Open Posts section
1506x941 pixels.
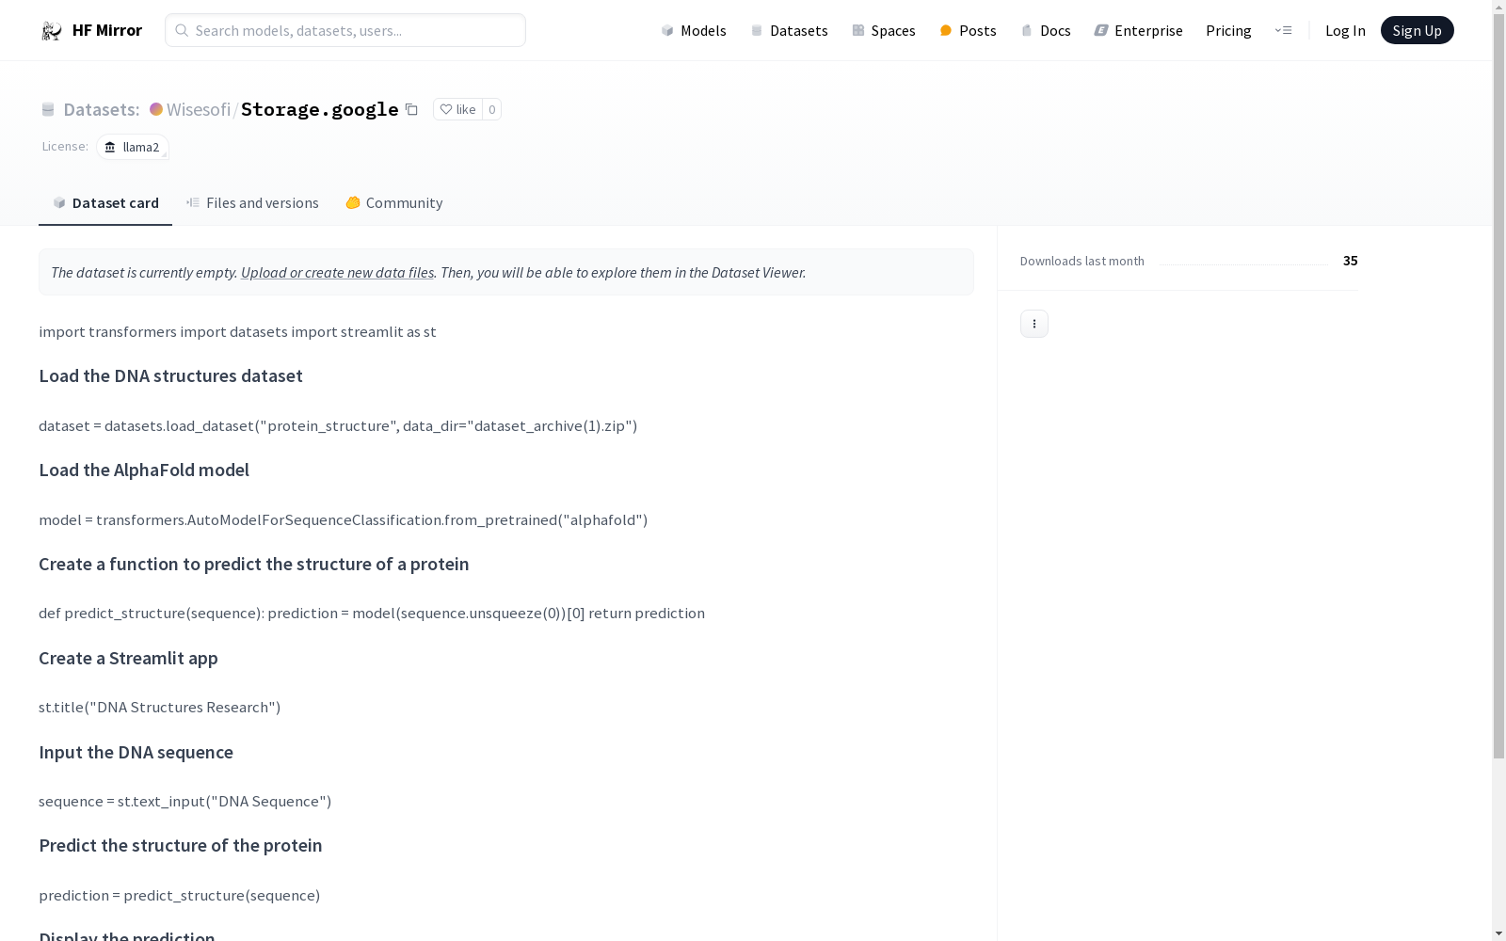[969, 30]
